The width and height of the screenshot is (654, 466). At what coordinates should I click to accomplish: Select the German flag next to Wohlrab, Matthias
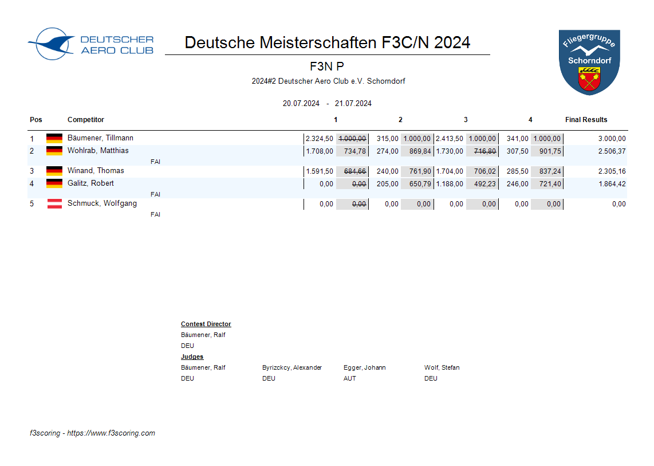coord(54,151)
